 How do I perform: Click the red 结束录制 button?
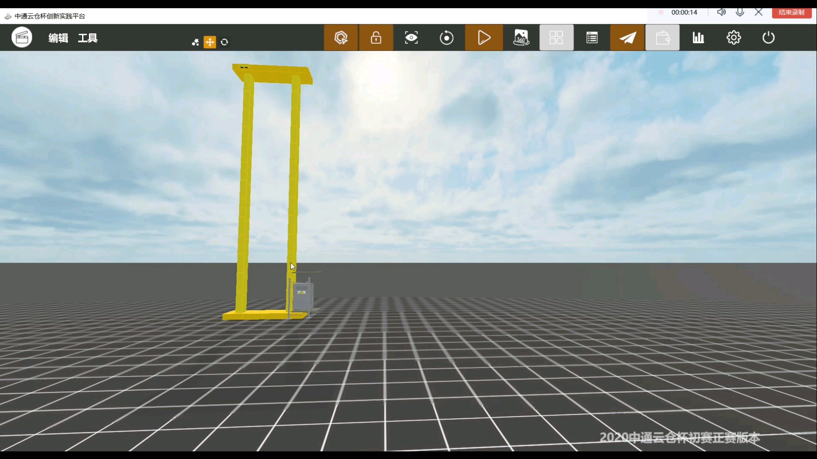click(x=791, y=12)
